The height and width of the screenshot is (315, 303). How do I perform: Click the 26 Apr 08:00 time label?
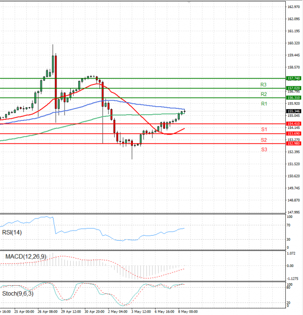[47, 311]
